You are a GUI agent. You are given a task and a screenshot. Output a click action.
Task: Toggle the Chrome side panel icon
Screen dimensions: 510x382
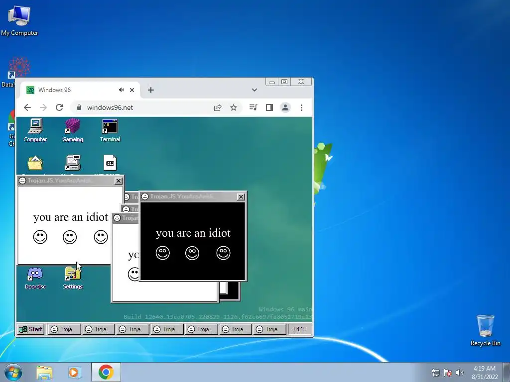(x=269, y=107)
